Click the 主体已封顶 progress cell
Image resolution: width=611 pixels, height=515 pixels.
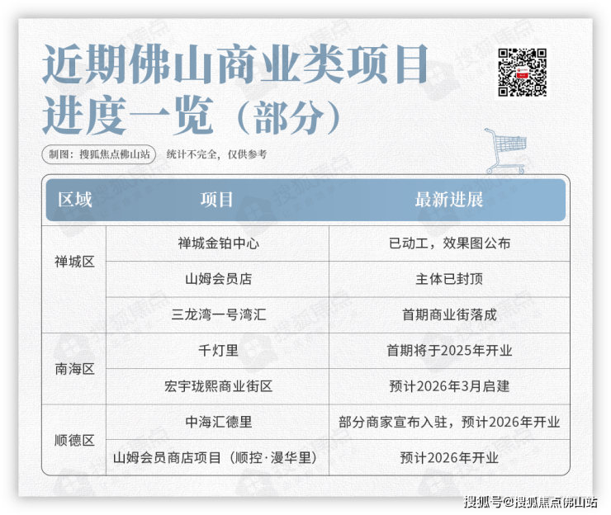point(449,279)
